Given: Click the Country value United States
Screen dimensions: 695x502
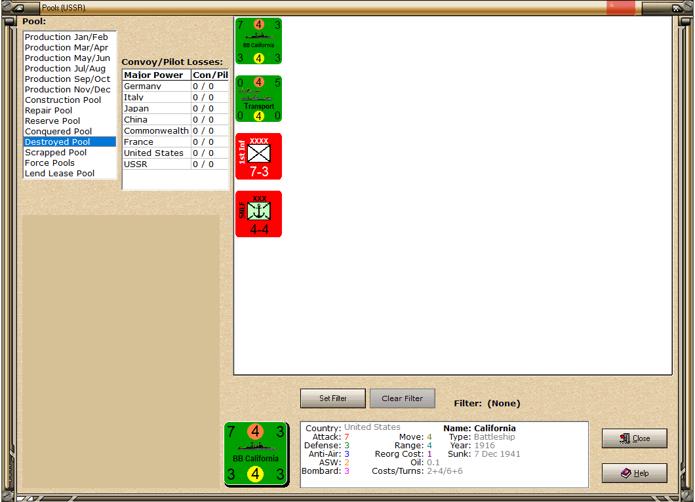Looking at the screenshot, I should point(372,427).
